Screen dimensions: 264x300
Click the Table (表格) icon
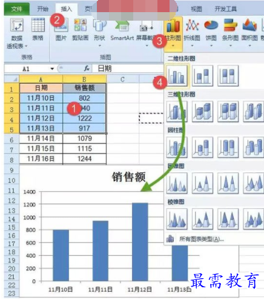point(38,25)
